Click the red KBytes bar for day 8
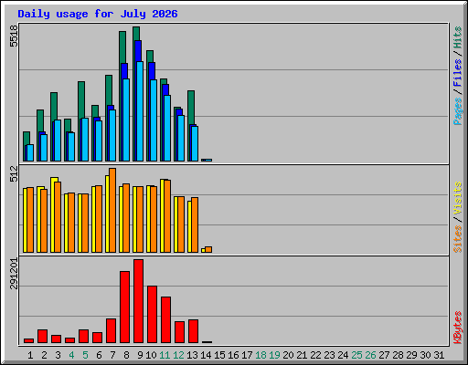The image size is (468, 365). (x=125, y=308)
